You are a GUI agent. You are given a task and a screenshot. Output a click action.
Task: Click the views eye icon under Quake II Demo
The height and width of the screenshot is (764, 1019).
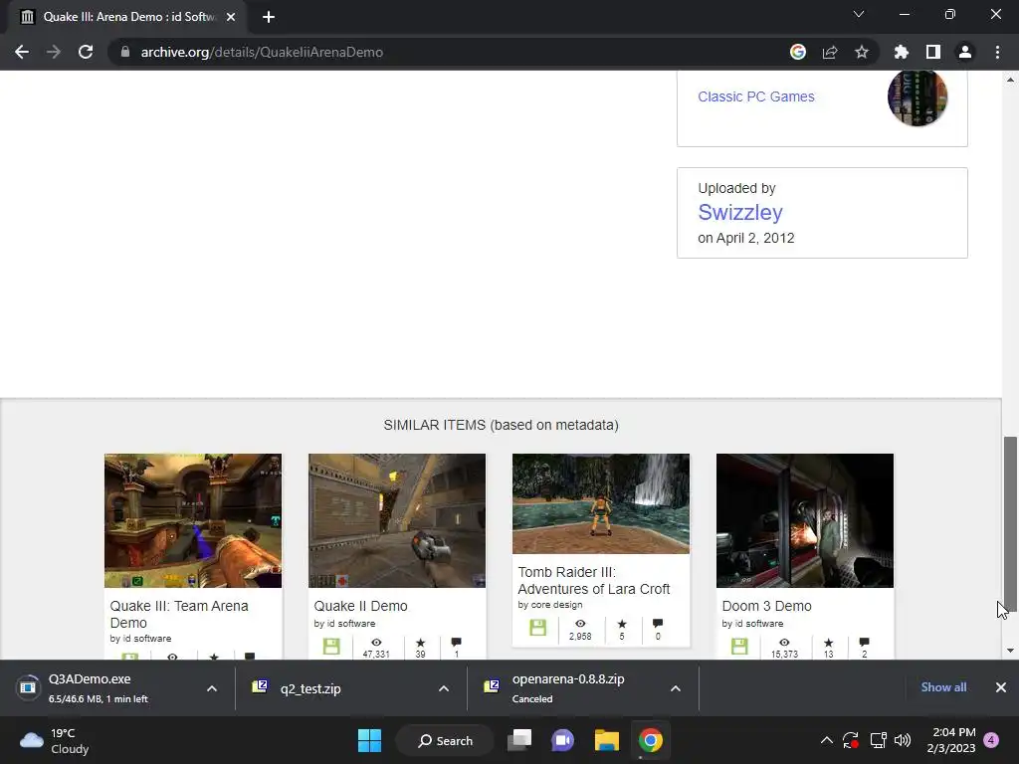click(x=376, y=643)
